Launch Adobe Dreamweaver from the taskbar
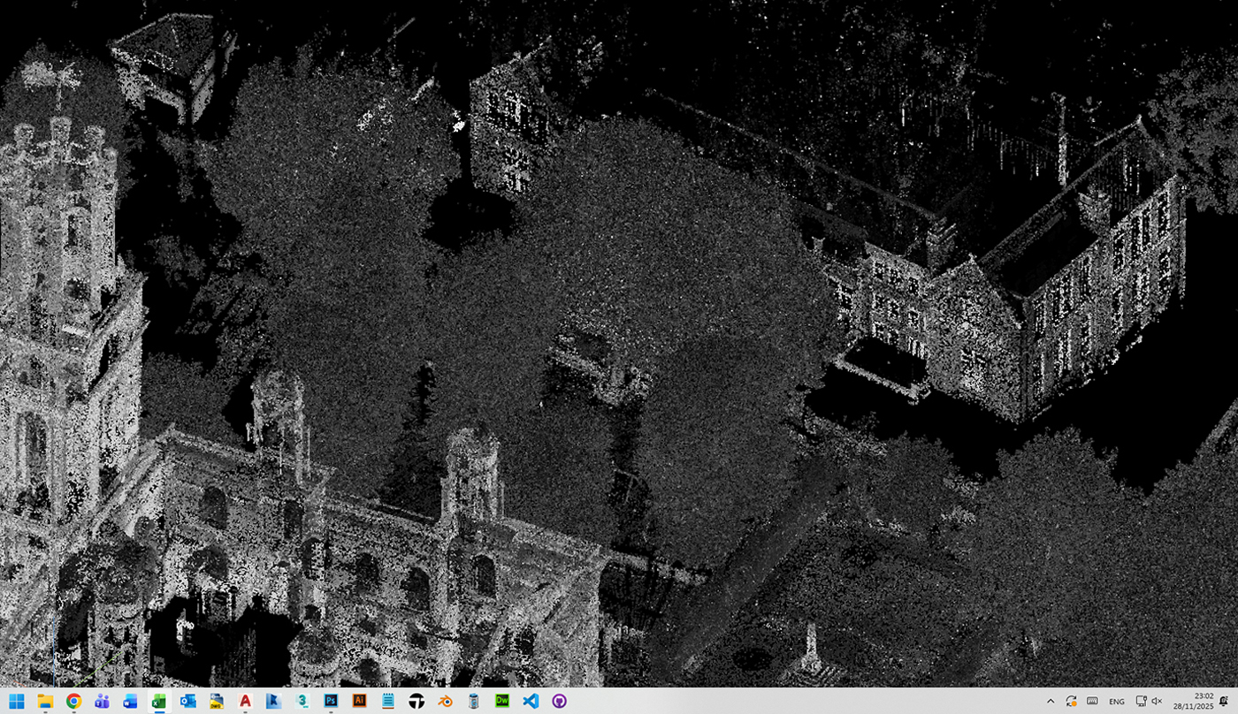1238x714 pixels. pos(501,701)
